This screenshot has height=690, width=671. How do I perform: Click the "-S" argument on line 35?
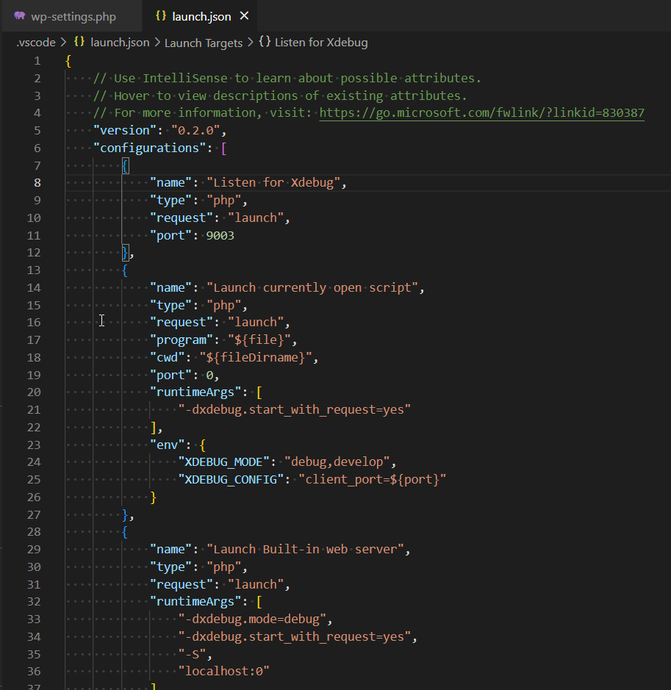click(x=192, y=654)
